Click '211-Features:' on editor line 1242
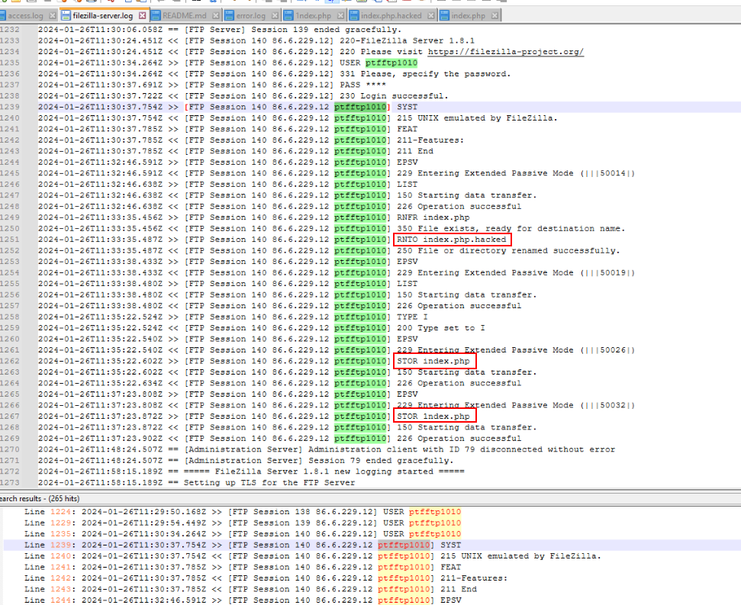 (430, 140)
